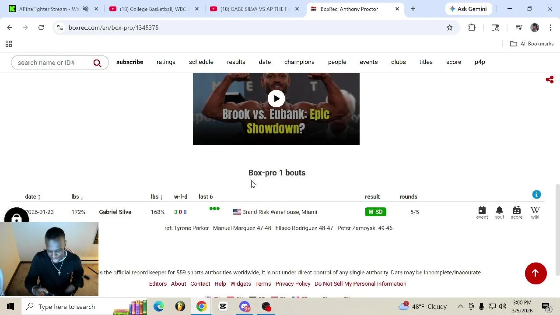Sort by first lbs column header
This screenshot has width=560, height=315.
[x=77, y=197]
